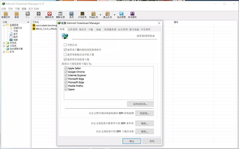Expand the 队列 tree node
The width and height of the screenshot is (239, 149).
(4, 52)
